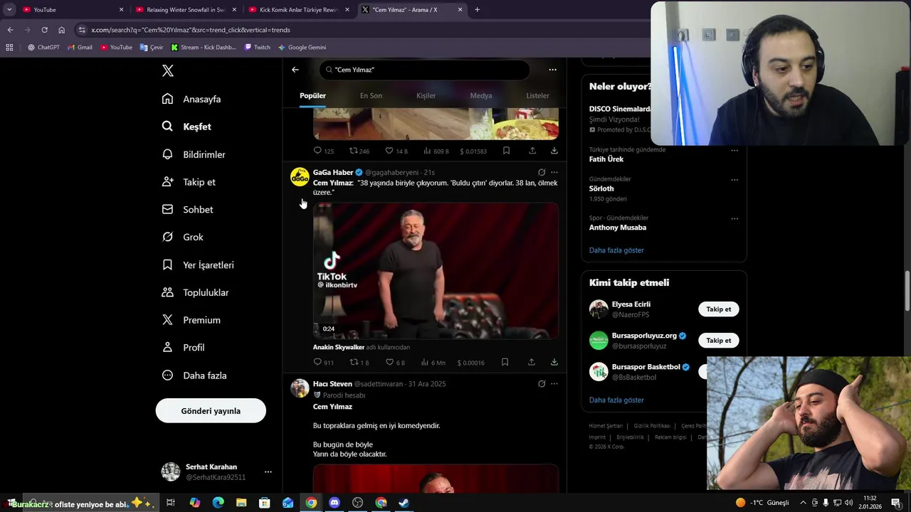
Task: Reply to GaGa Haber post with 911 comments
Action: (x=323, y=362)
